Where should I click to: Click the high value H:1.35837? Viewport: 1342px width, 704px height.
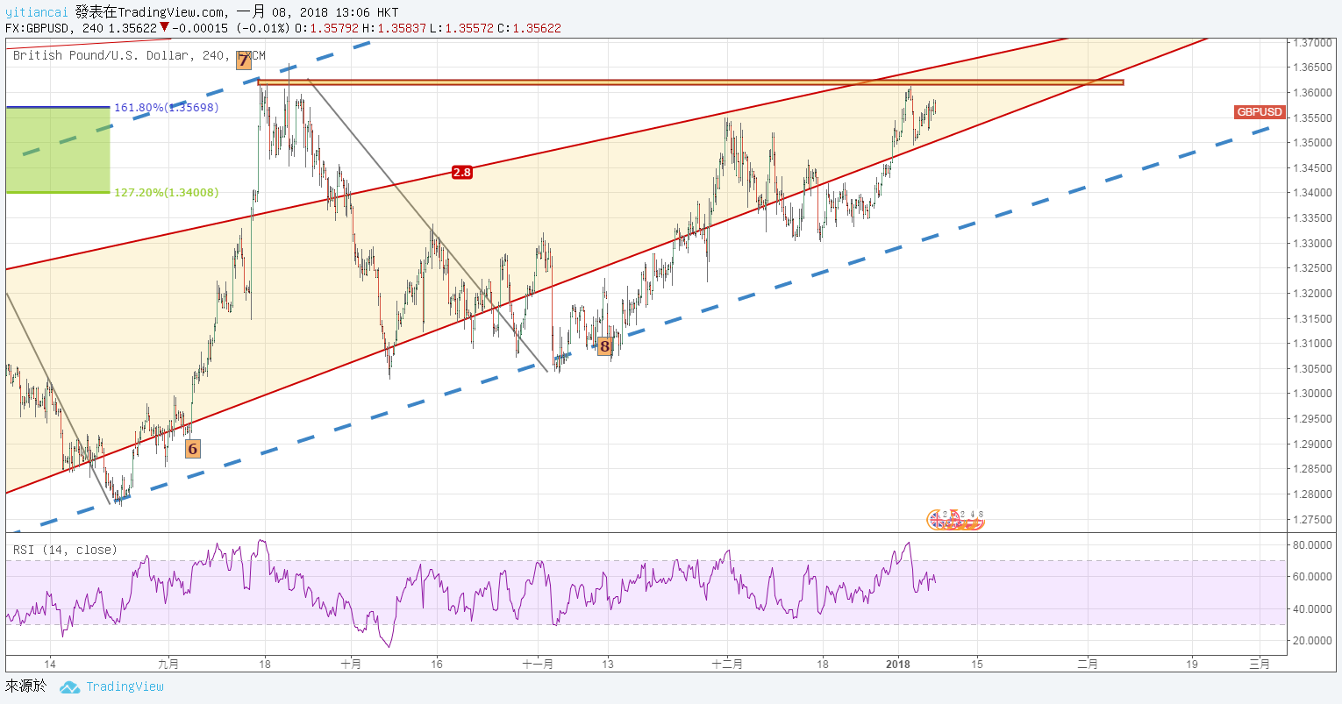(x=394, y=28)
